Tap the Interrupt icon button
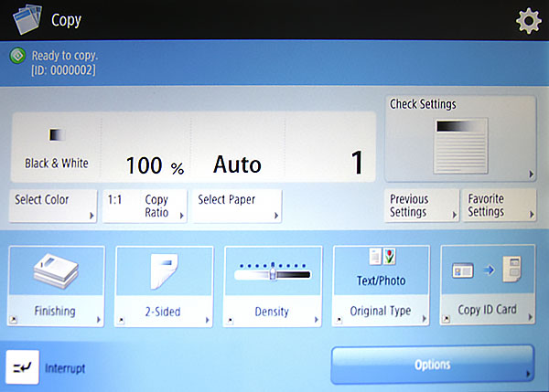Image resolution: width=549 pixels, height=392 pixels. pos(22,367)
